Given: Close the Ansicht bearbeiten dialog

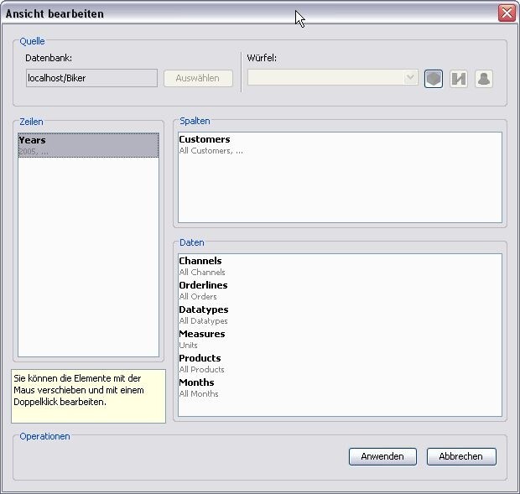Looking at the screenshot, I should pos(506,13).
